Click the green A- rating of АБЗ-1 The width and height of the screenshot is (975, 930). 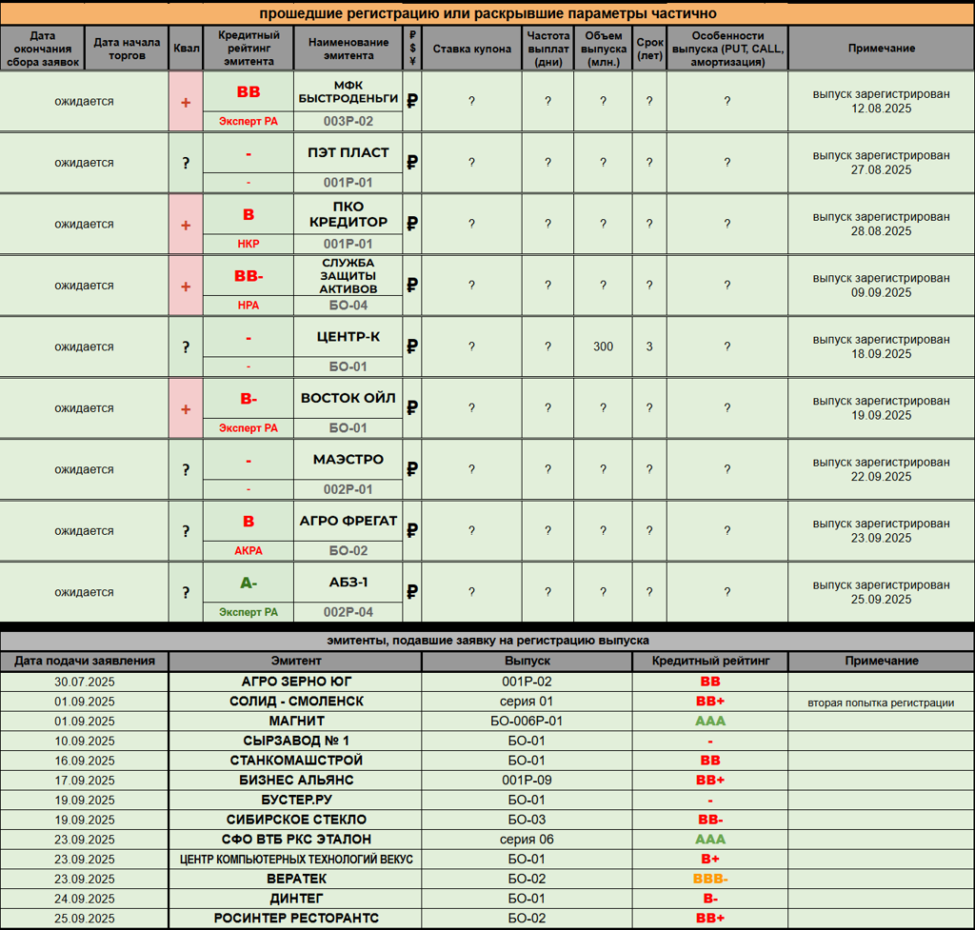point(248,584)
